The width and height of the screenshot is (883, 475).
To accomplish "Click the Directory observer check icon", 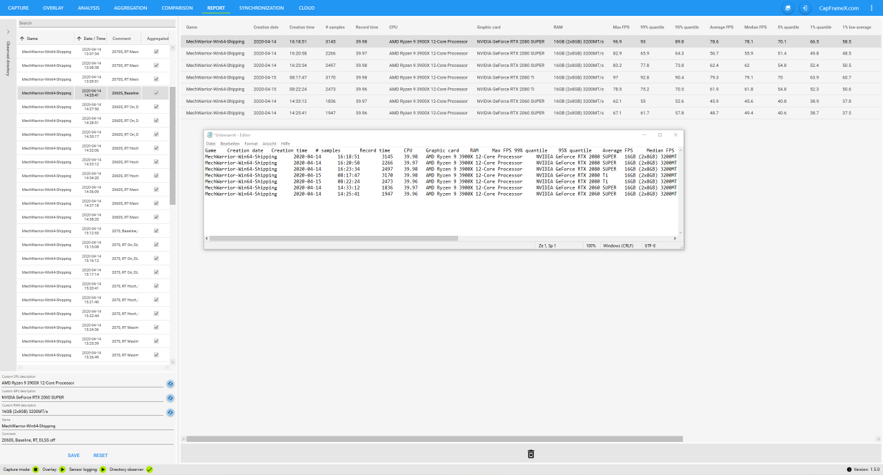I will tap(149, 469).
